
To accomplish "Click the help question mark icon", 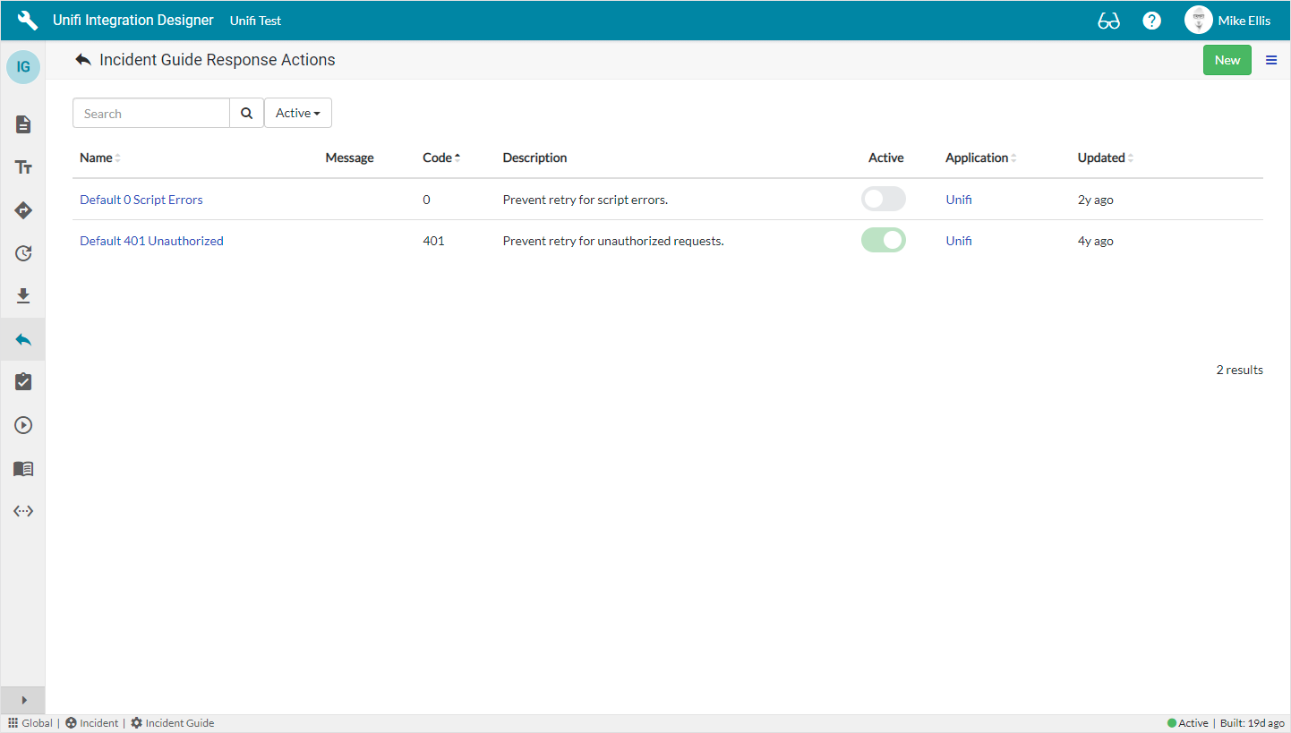I will pyautogui.click(x=1151, y=20).
